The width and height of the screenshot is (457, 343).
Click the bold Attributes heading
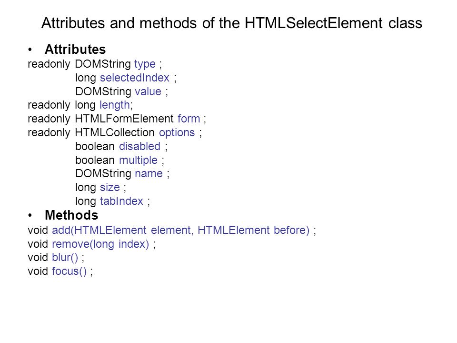(x=75, y=49)
